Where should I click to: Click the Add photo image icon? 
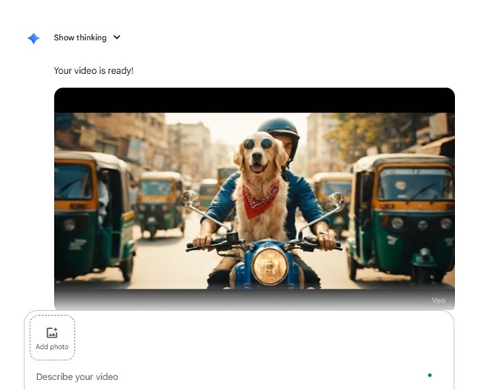click(52, 333)
